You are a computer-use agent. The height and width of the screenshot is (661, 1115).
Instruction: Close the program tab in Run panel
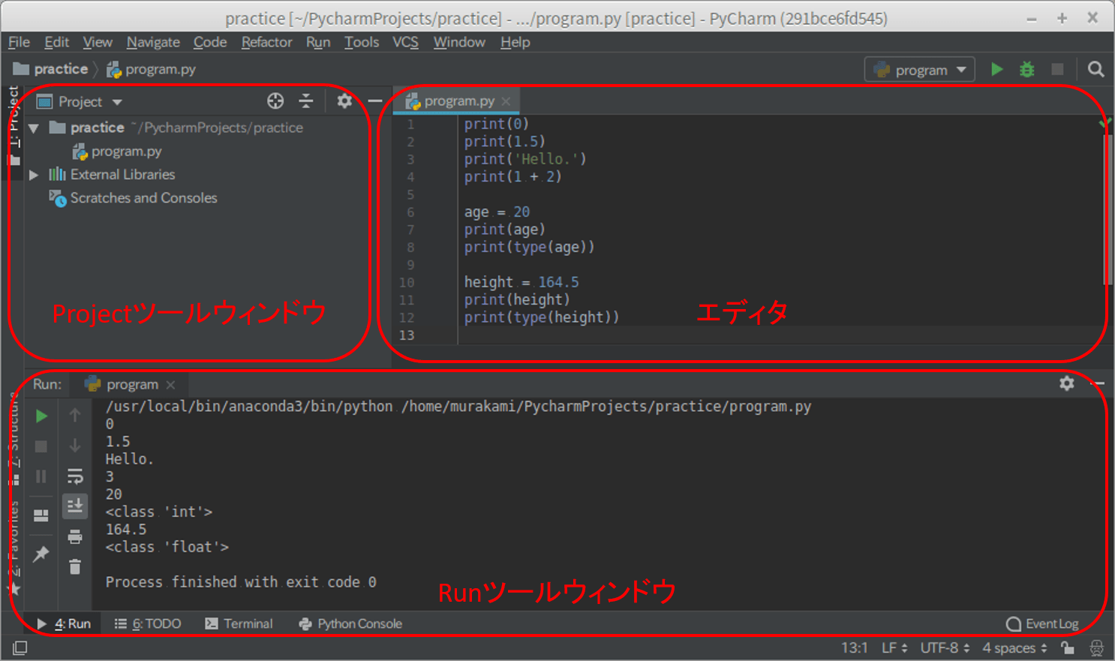click(x=171, y=385)
